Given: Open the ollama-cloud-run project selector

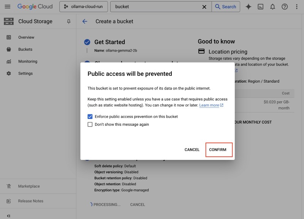Looking at the screenshot, I should 84,7.
